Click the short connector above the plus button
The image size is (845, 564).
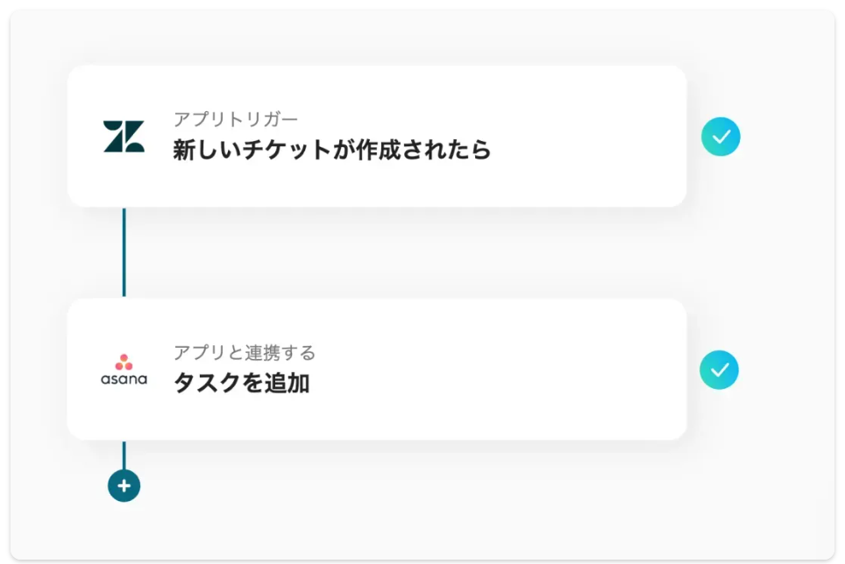pos(124,454)
